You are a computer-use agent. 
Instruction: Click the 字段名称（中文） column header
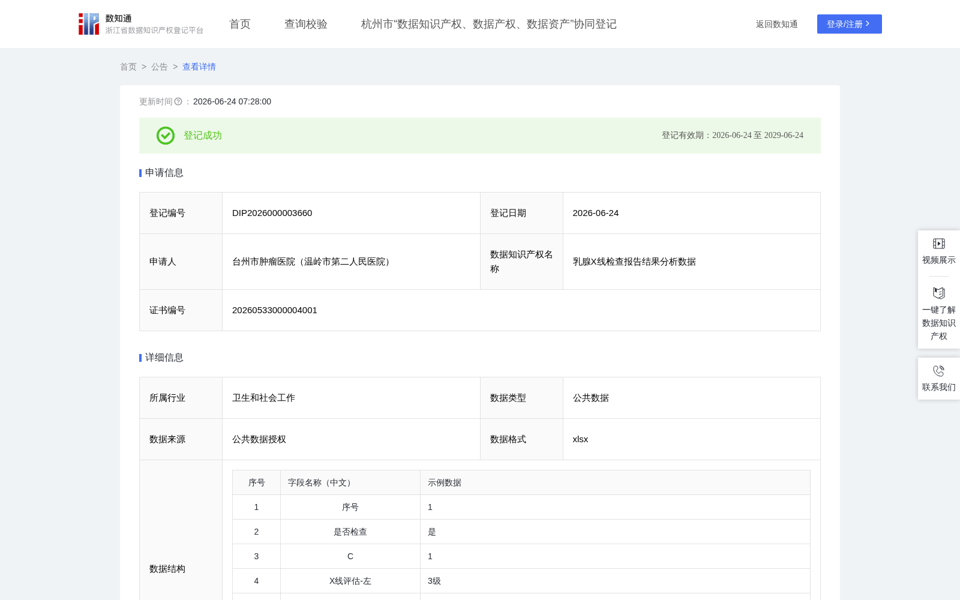350,482
